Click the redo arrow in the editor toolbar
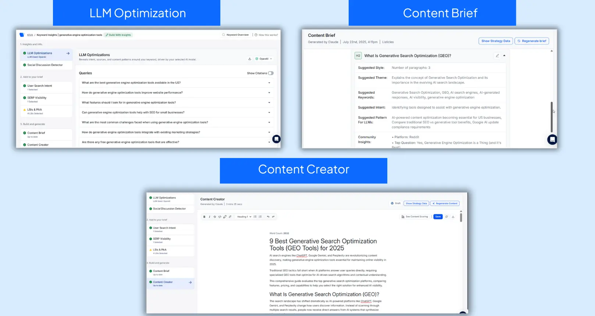This screenshot has width=595, height=316. click(273, 217)
